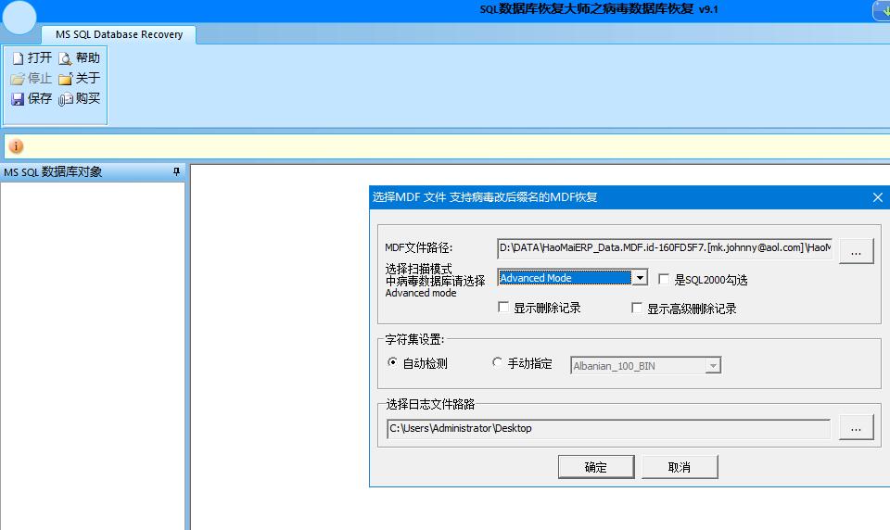Viewport: 890px width, 530px height.
Task: Click the round application orb button
Action: click(19, 18)
